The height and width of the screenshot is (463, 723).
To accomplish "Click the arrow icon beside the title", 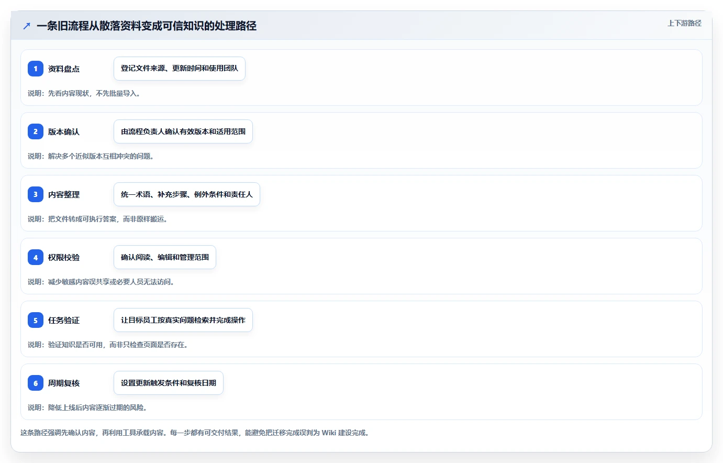I will [x=27, y=26].
